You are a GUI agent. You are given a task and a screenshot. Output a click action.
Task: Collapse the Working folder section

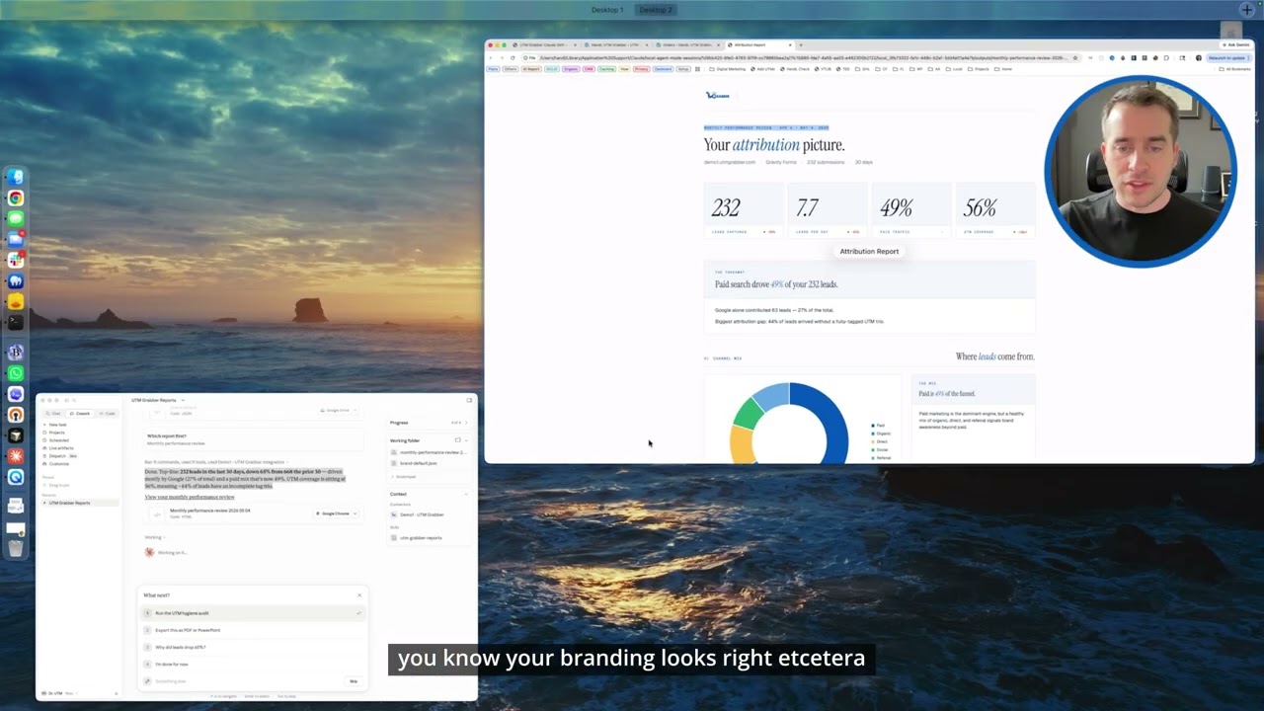[466, 440]
